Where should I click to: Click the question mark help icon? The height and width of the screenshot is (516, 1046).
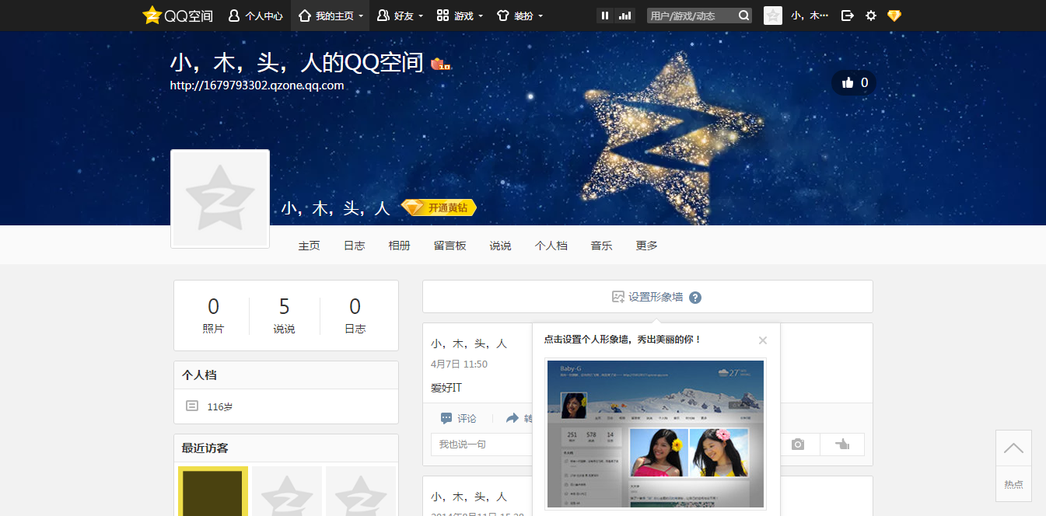(695, 298)
